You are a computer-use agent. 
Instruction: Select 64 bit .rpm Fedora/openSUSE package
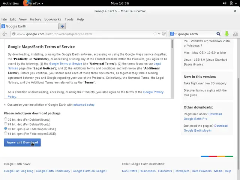click(6, 133)
